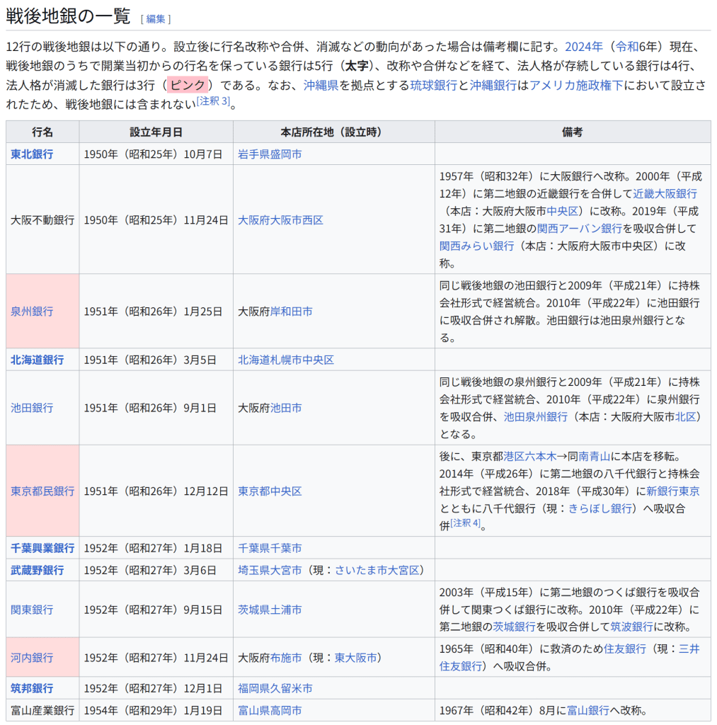Viewport: 717px width, 725px height.
Task: Click the 関西アーバン銀行 link
Action: [579, 228]
